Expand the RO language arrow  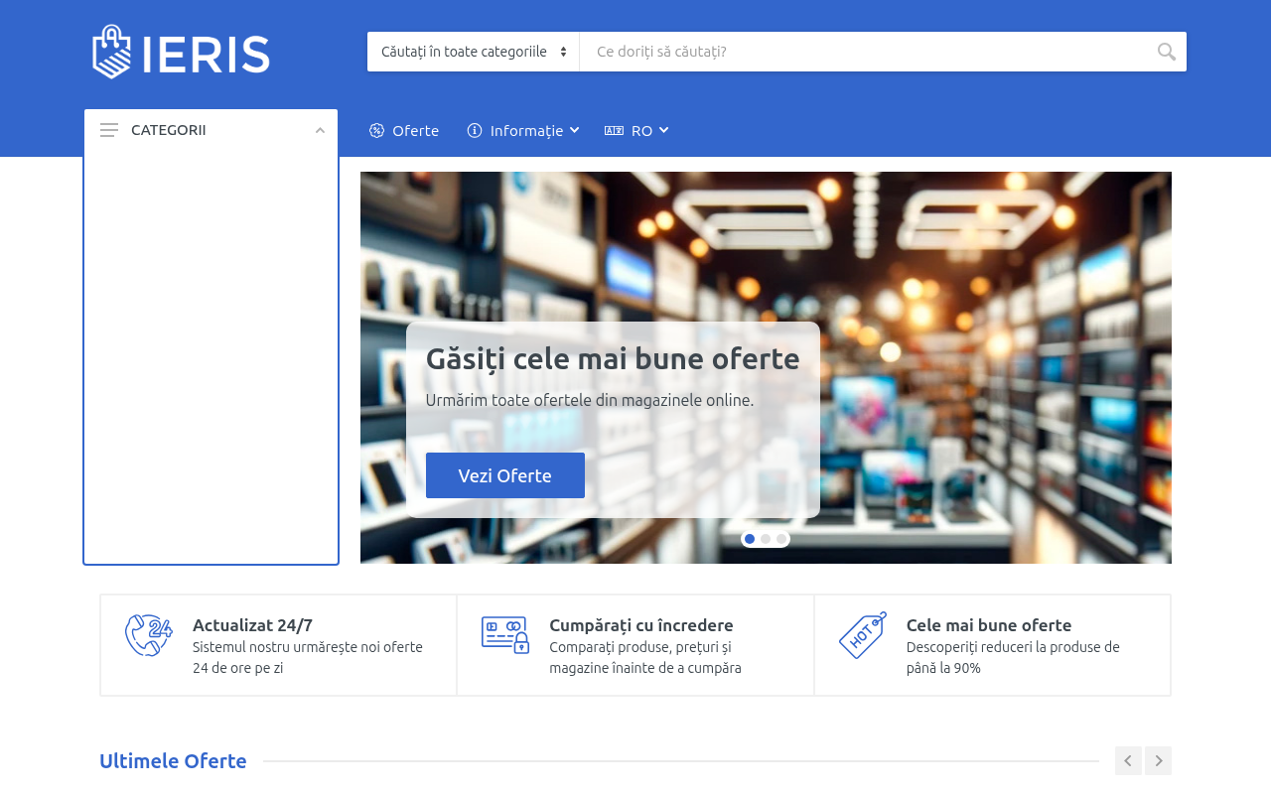coord(663,130)
